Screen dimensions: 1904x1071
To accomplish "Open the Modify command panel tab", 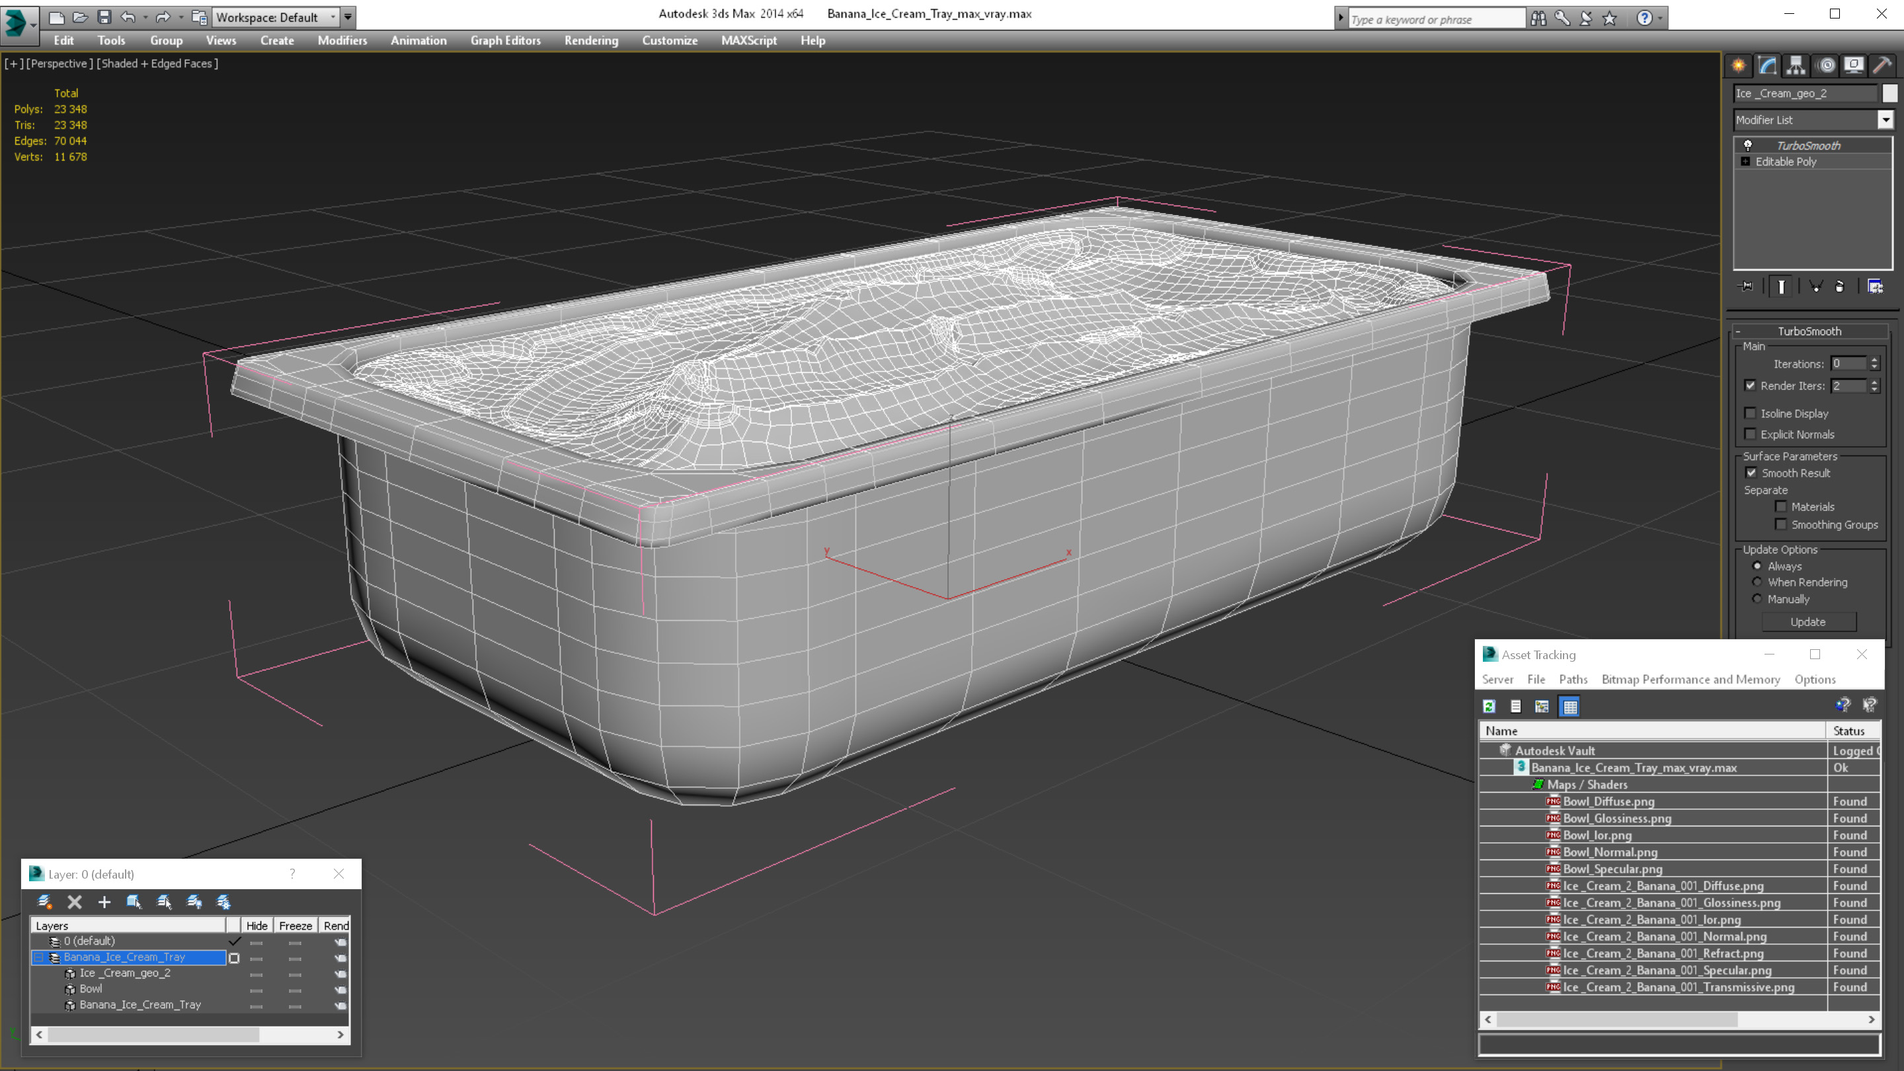I will click(x=1767, y=65).
